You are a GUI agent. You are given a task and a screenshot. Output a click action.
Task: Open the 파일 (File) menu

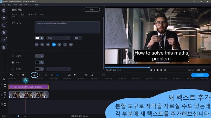click(x=4, y=5)
